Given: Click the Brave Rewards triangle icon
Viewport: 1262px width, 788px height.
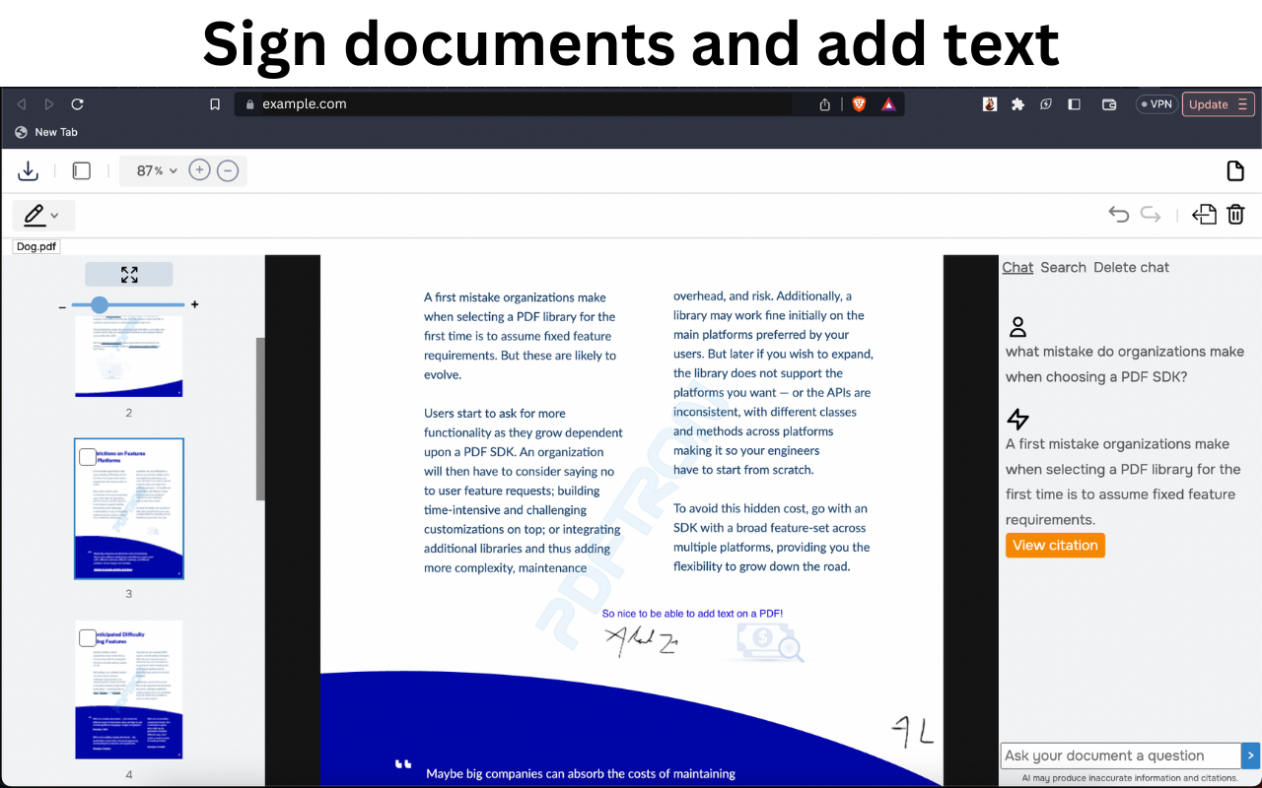Looking at the screenshot, I should (888, 104).
